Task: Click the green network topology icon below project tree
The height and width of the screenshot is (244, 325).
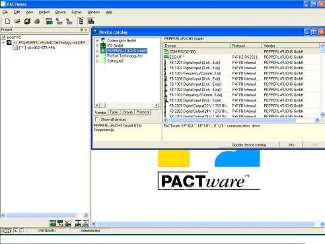Action: click(78, 223)
